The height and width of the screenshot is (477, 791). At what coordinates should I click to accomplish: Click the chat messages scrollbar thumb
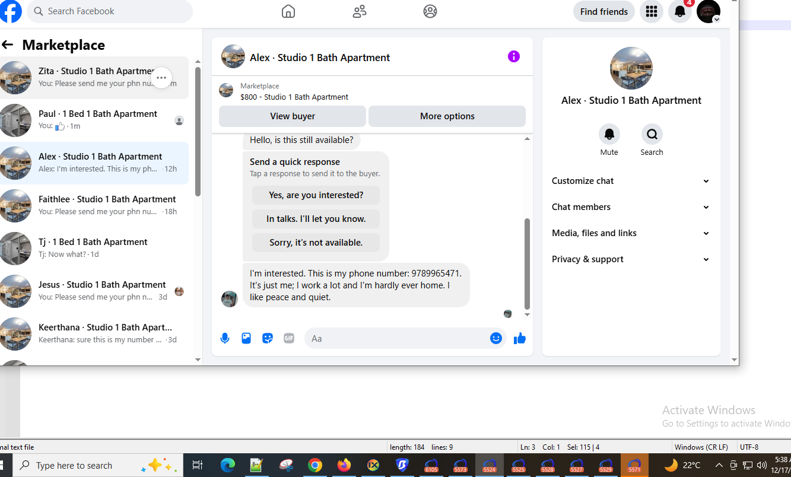527,264
